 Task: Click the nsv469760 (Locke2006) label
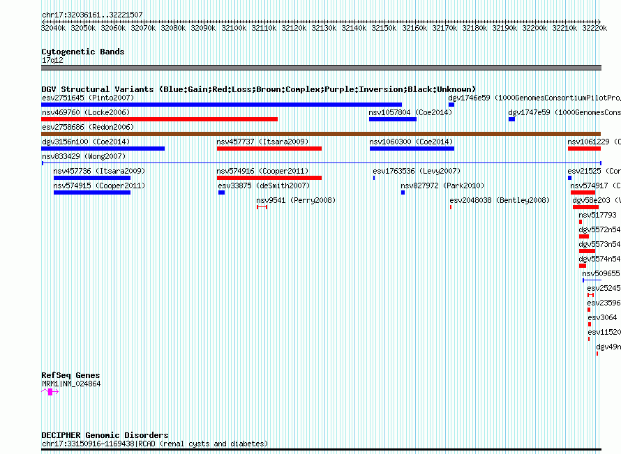click(86, 112)
